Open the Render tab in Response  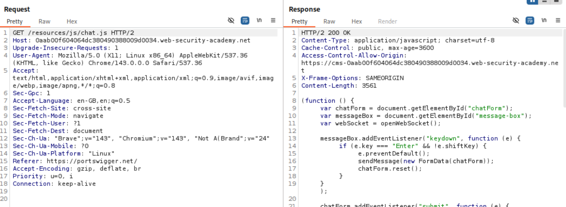[387, 22]
